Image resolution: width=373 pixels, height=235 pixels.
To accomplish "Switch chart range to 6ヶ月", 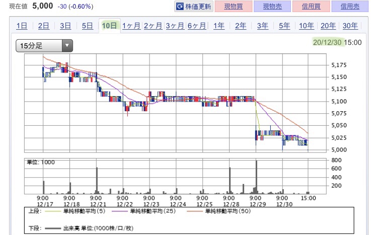I will (197, 26).
